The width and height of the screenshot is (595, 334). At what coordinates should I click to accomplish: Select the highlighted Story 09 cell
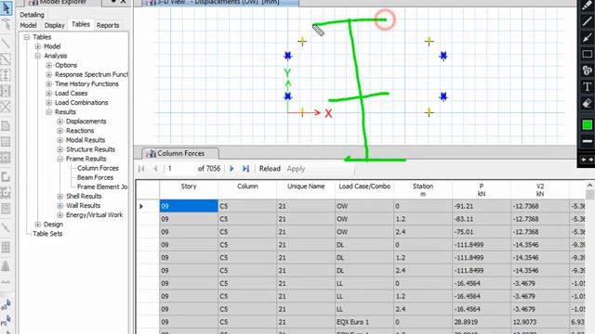189,206
